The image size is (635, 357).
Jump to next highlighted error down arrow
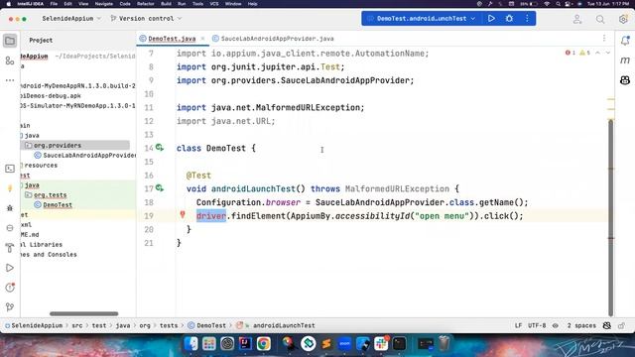coord(608,53)
